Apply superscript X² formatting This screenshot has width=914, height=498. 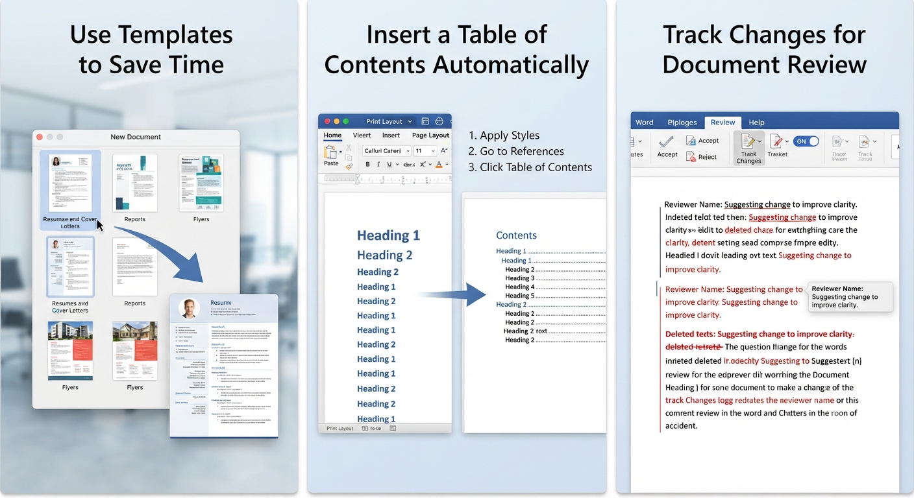(423, 164)
